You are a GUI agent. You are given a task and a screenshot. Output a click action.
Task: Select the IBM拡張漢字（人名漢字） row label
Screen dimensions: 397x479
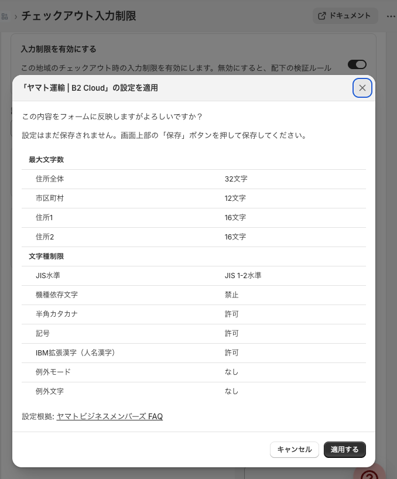[76, 353]
